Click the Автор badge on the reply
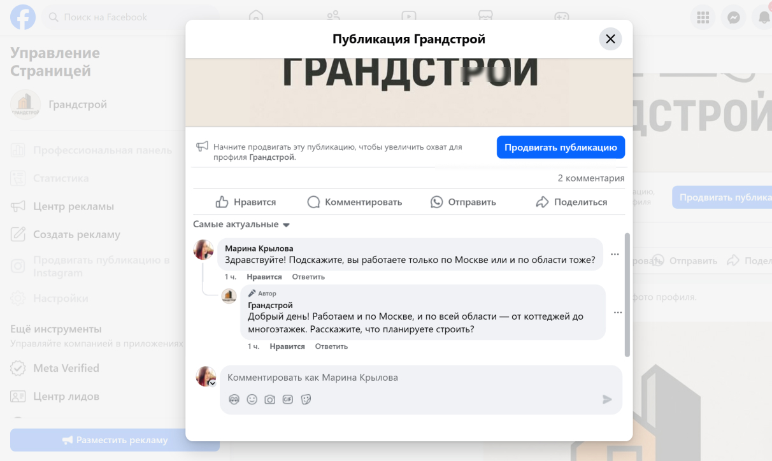 click(x=262, y=294)
